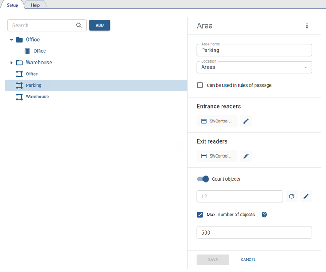Edit Entrance readers with pencil icon
This screenshot has width=326, height=272.
[x=246, y=121]
